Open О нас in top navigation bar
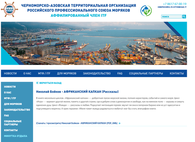The image size is (195, 142). [27, 74]
